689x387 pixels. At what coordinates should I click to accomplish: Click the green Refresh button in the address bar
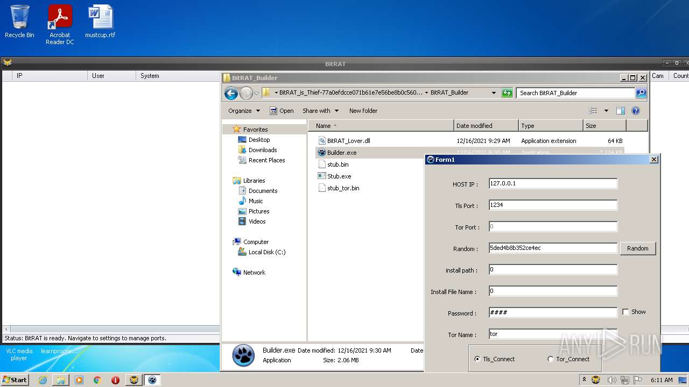507,93
